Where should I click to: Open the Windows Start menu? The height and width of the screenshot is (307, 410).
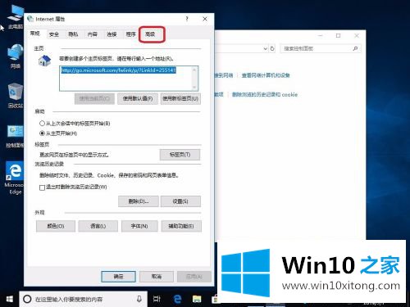click(x=9, y=299)
